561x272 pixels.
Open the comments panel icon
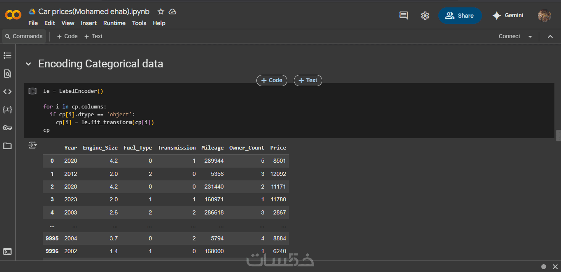(x=404, y=16)
